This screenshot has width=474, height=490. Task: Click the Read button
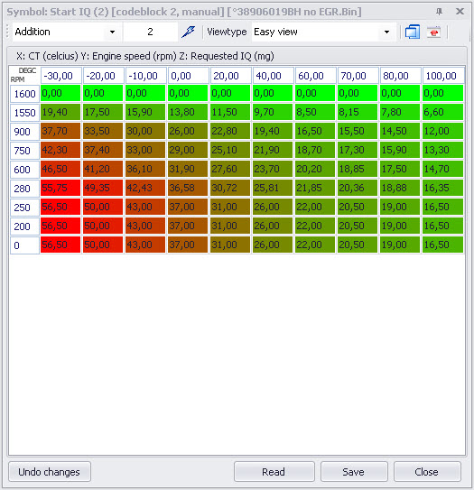coord(274,472)
